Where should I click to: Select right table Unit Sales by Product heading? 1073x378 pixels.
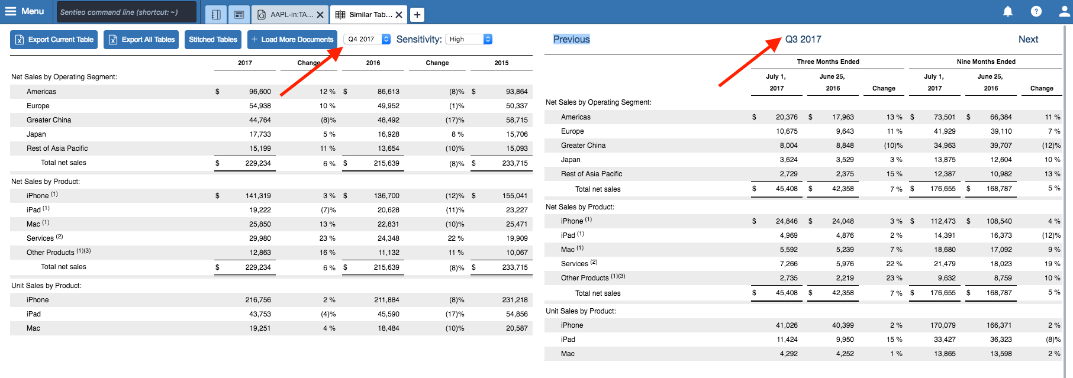tap(581, 311)
